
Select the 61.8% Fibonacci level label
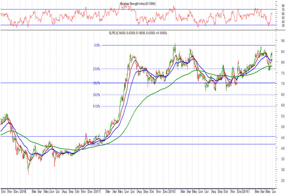(x=97, y=106)
